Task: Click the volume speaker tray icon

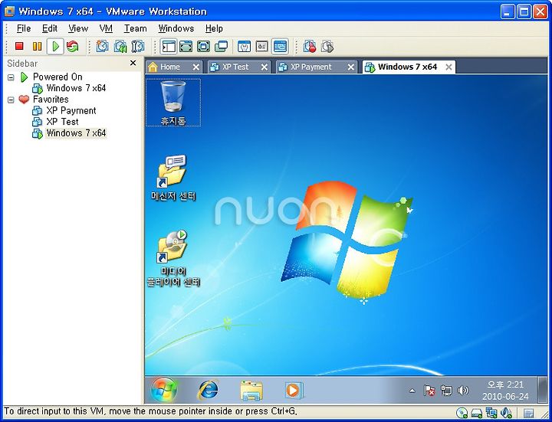Action: coord(463,391)
